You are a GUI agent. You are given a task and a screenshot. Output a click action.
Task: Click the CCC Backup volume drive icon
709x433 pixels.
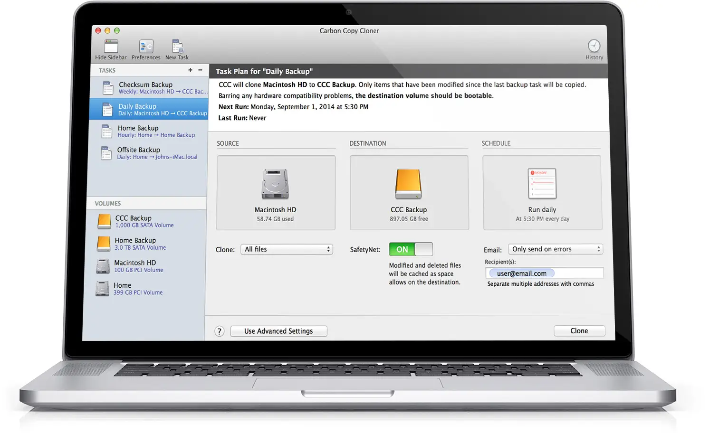[x=104, y=221]
